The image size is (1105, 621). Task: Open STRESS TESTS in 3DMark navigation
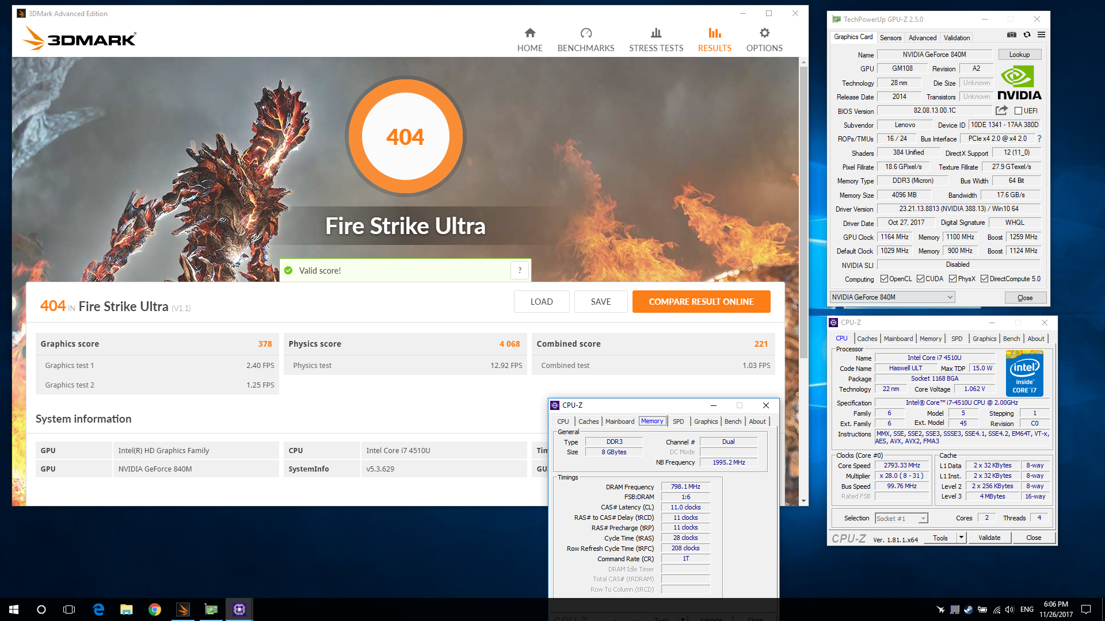point(656,40)
